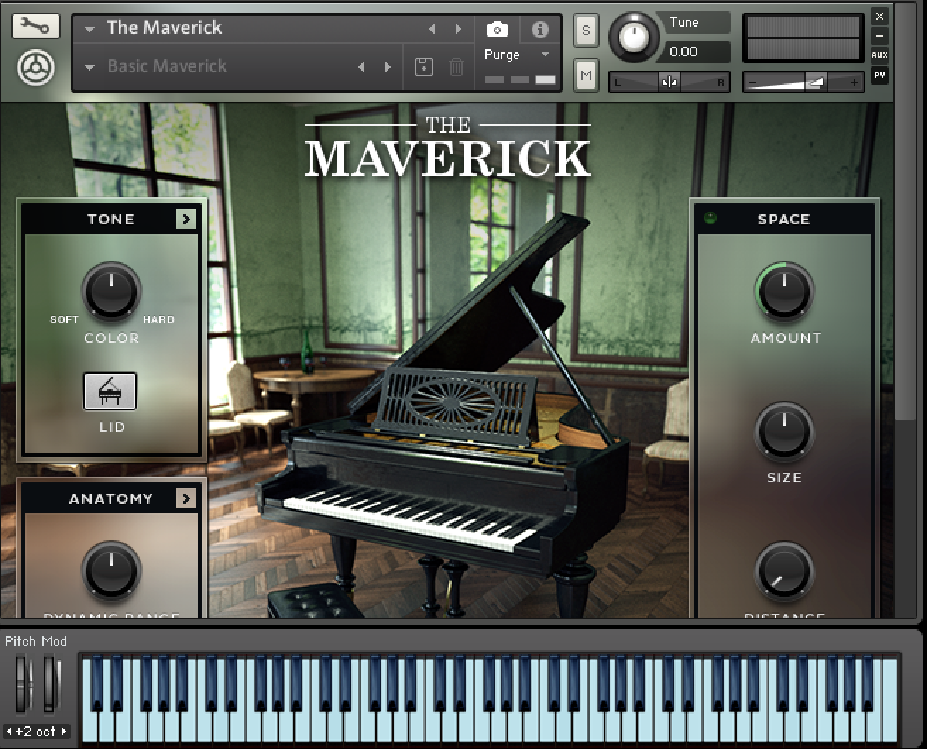The height and width of the screenshot is (749, 927).
Task: Click the ANATOMY panel header
Action: (111, 499)
